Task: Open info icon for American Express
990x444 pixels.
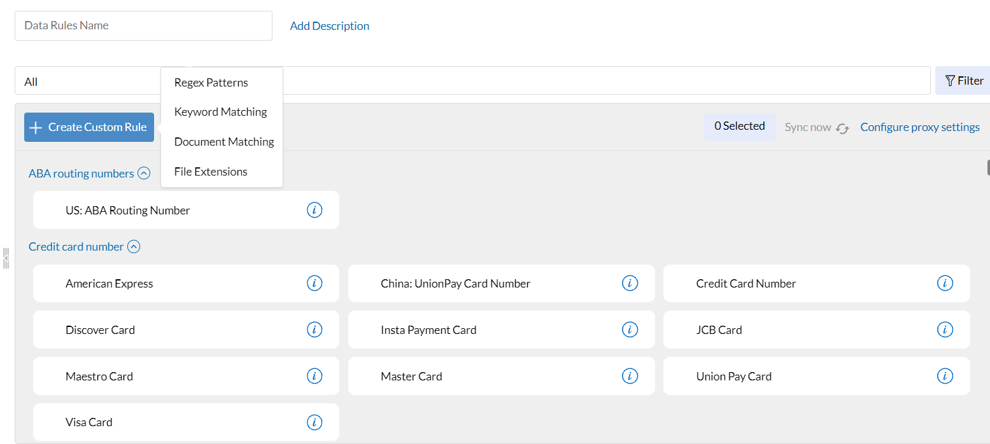Action: point(315,283)
